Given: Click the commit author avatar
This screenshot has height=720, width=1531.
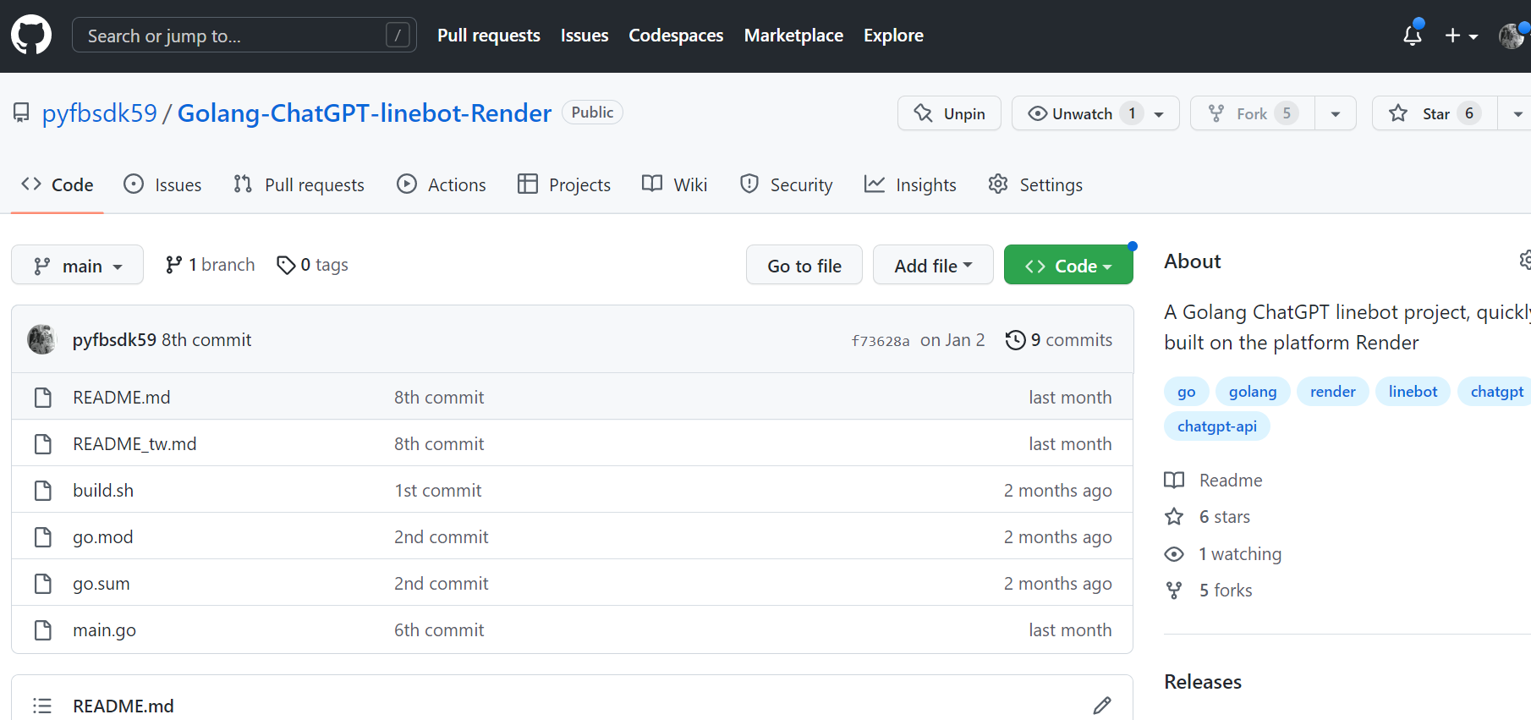Looking at the screenshot, I should coord(41,339).
